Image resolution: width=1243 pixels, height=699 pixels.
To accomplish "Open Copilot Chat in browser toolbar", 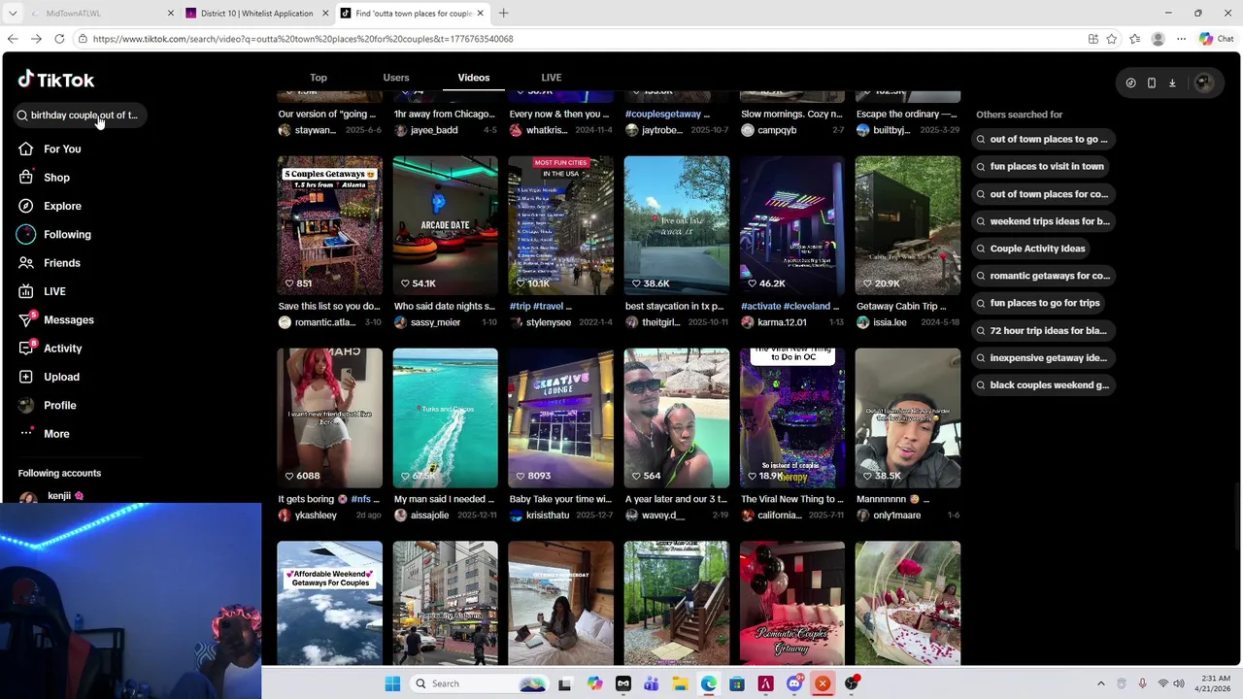I will (x=1216, y=39).
